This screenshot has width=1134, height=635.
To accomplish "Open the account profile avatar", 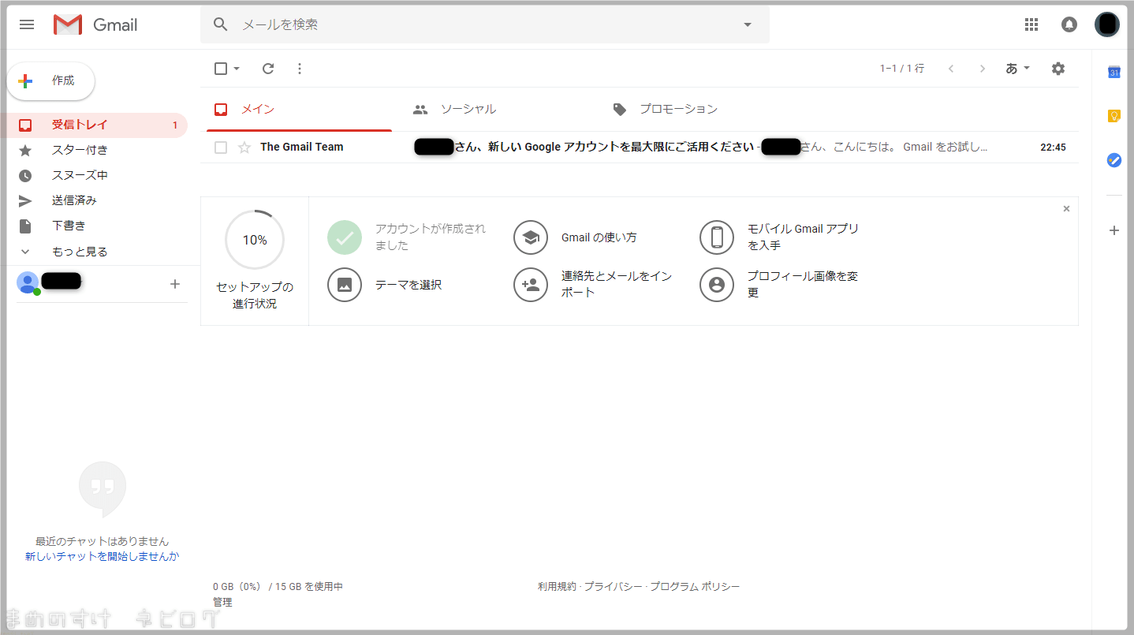I will coord(1107,24).
